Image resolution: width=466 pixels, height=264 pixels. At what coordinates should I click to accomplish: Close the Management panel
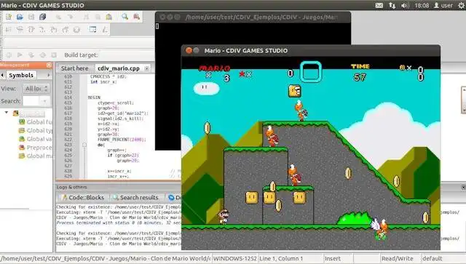[x=49, y=65]
